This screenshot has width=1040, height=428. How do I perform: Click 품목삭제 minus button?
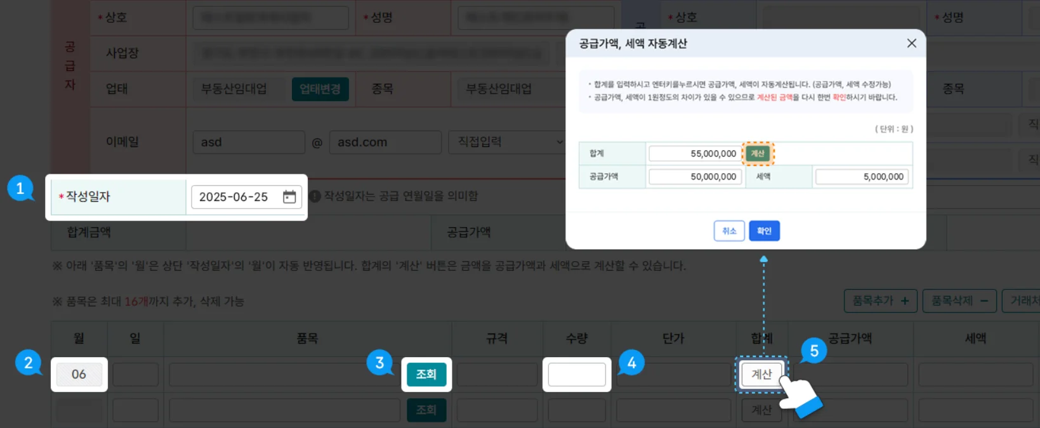point(959,301)
